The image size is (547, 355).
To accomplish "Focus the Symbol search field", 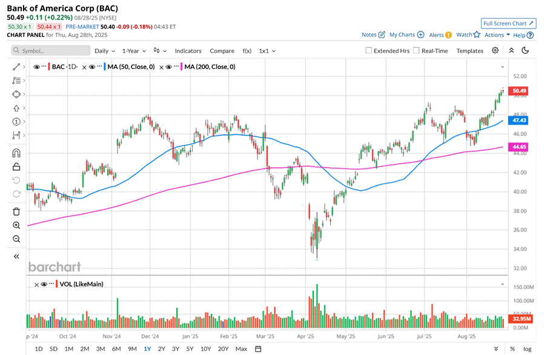I will 51,51.
